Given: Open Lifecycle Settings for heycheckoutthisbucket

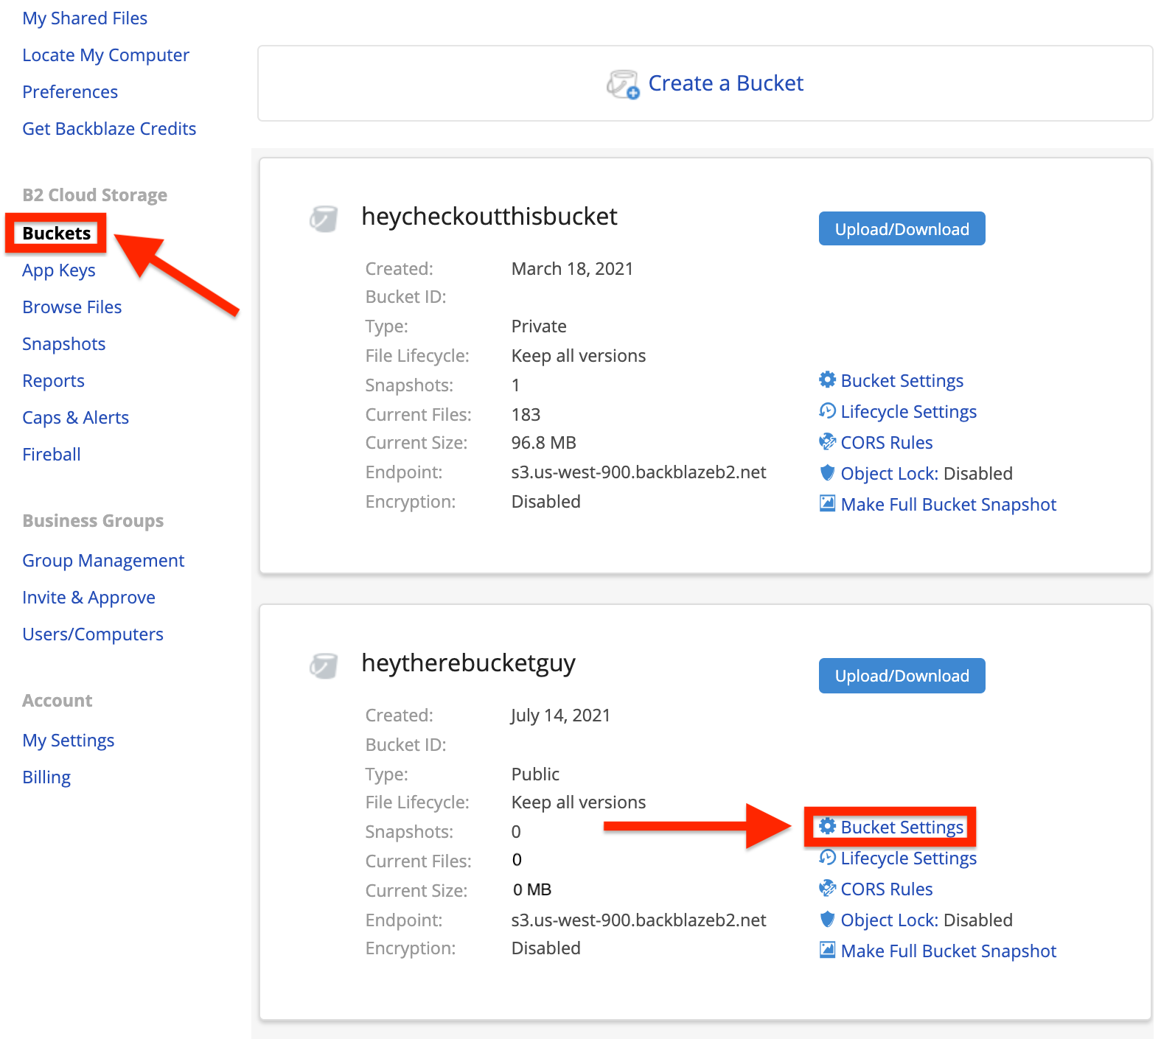Looking at the screenshot, I should (x=908, y=412).
